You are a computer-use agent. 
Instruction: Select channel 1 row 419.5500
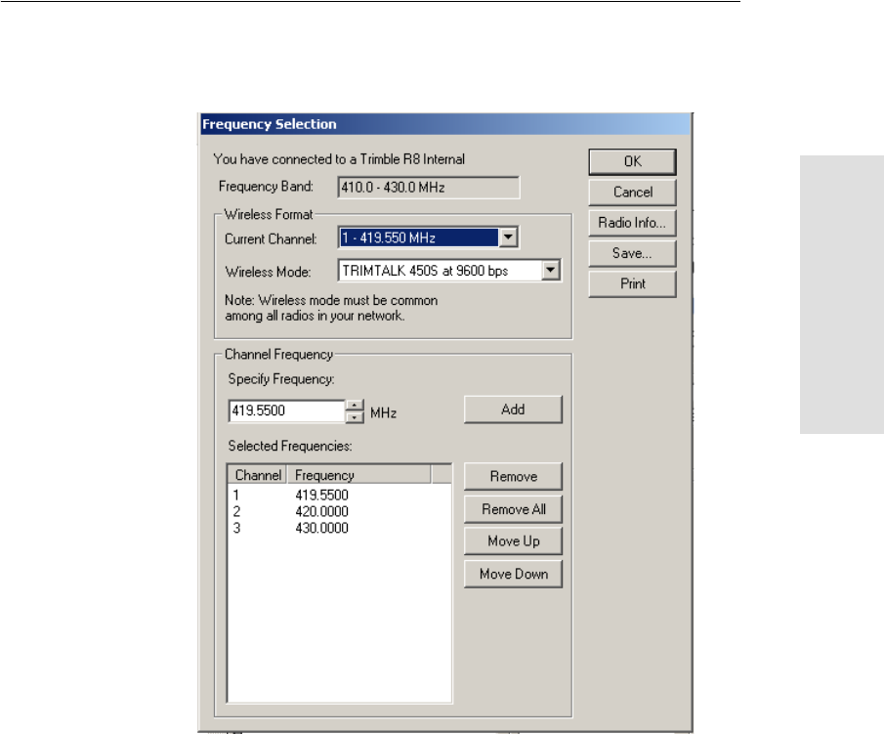coord(339,496)
